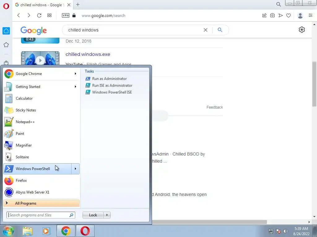Launch Calculator from Start menu
Viewport: 317px width, 237px height.
point(41,98)
